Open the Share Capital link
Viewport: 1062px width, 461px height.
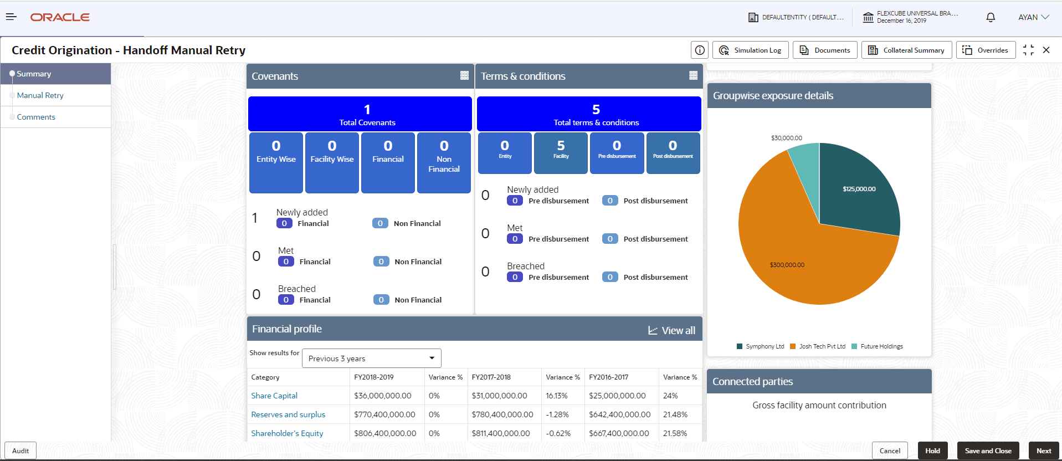pyautogui.click(x=274, y=396)
